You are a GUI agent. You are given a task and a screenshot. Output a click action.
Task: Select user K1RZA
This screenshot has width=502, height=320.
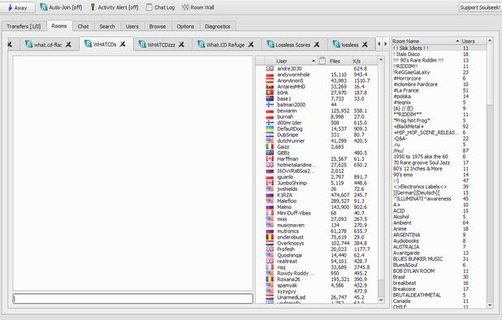317,195
